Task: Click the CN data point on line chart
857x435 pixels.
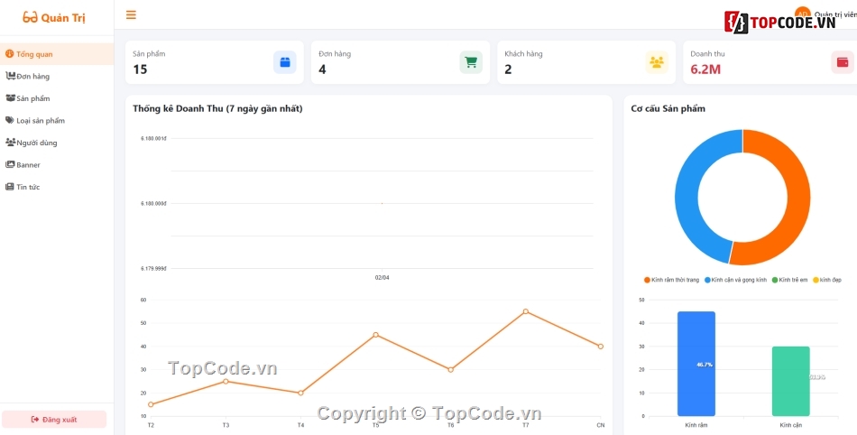Action: [600, 346]
